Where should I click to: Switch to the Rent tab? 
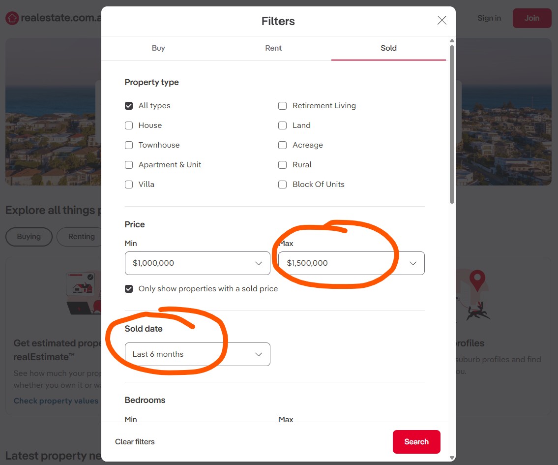point(273,48)
